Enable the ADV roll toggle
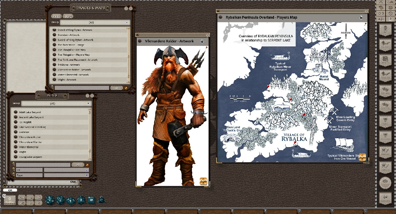 pos(21,198)
